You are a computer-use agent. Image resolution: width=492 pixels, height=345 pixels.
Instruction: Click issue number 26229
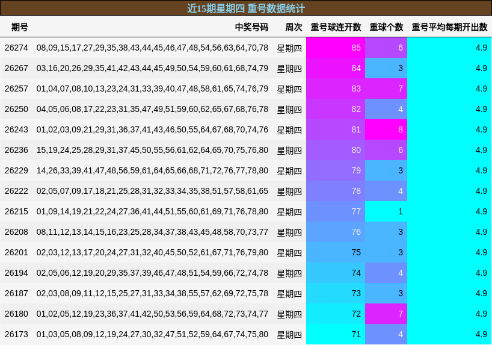[x=16, y=170]
